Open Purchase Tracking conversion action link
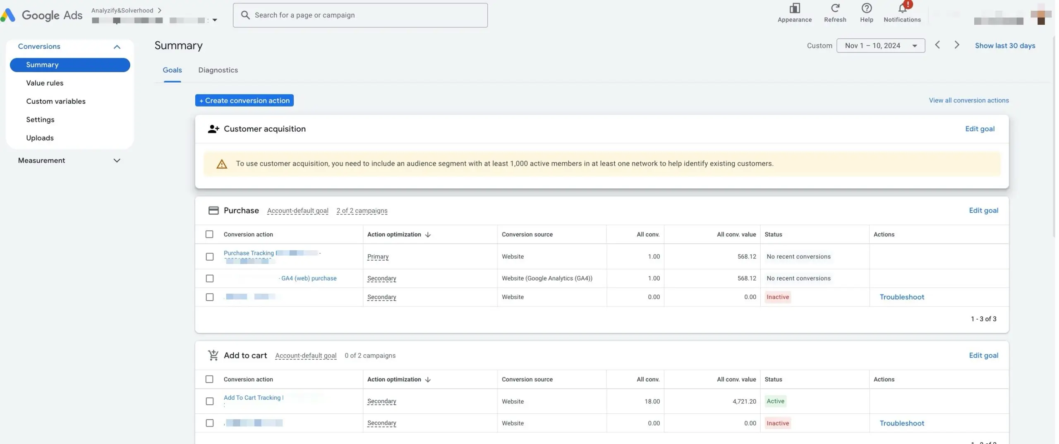The width and height of the screenshot is (1059, 444). point(249,253)
